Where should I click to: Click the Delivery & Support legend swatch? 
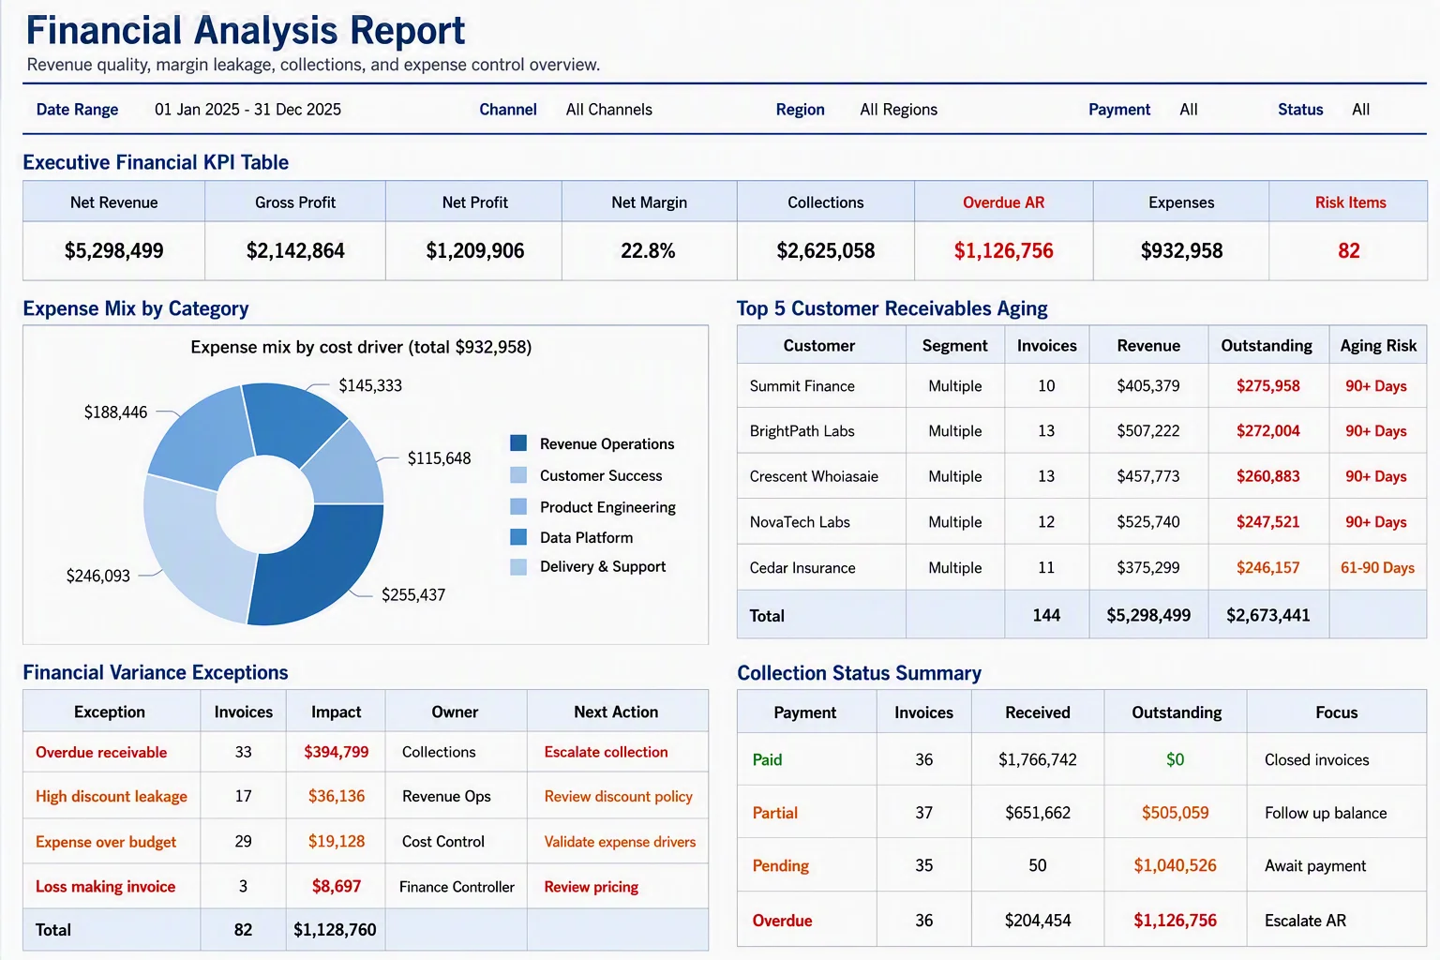518,566
